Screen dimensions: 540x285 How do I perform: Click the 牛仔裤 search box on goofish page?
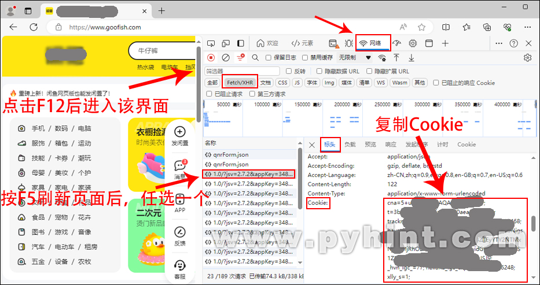coord(162,51)
